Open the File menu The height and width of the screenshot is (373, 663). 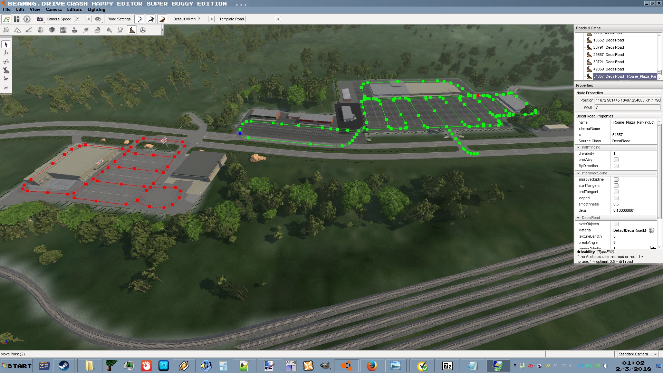click(7, 9)
